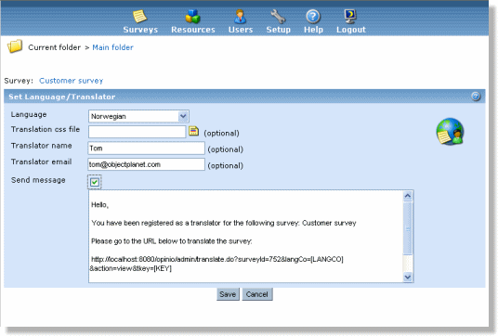Click the 'Set Language/Translator' heading

click(x=62, y=97)
